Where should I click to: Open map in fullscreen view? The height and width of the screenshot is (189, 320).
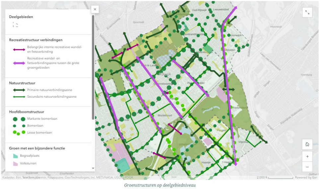point(307,13)
